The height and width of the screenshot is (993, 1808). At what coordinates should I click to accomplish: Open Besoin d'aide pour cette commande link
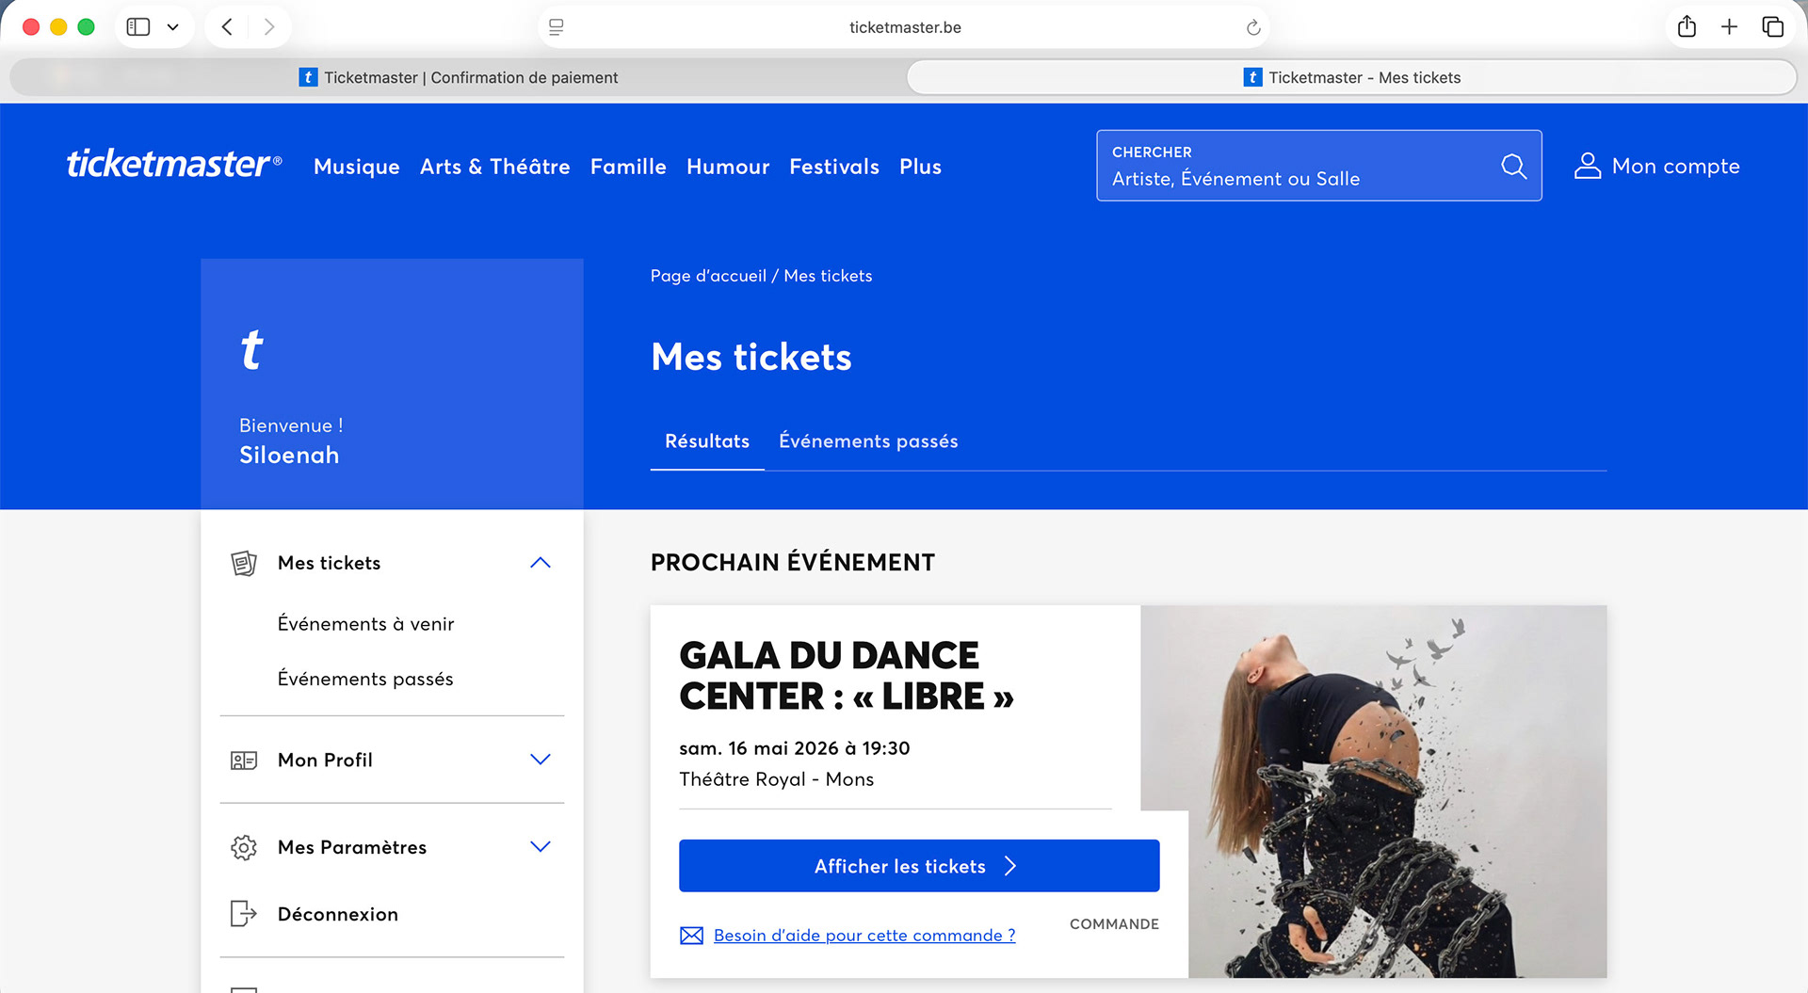coord(864,936)
